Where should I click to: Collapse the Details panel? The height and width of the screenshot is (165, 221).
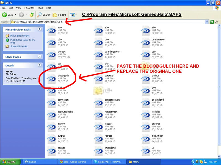[40, 65]
